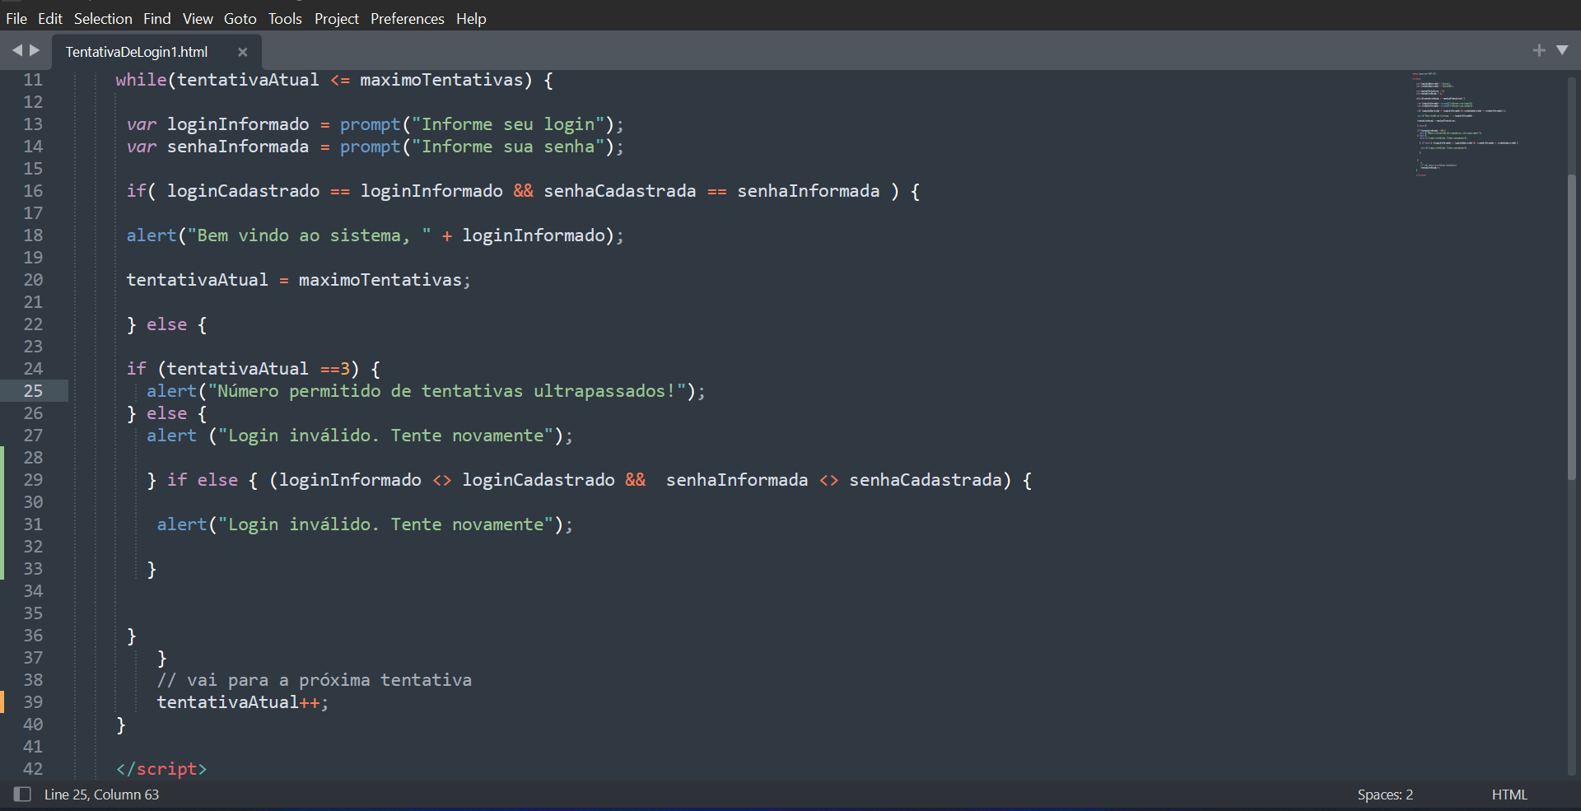Viewport: 1581px width, 811px height.
Task: Click '} else {' on line 22
Action: (x=166, y=324)
